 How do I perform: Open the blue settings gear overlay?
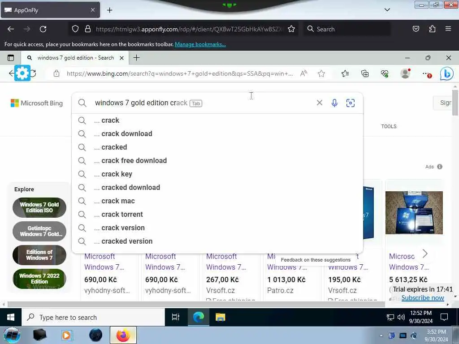(x=22, y=73)
